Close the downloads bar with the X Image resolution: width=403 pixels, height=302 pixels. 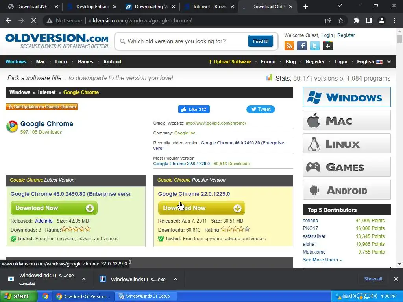click(x=396, y=279)
